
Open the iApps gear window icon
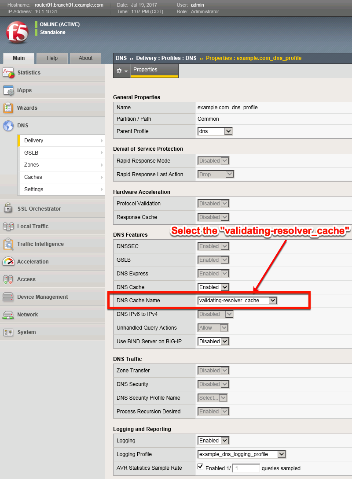(8, 90)
